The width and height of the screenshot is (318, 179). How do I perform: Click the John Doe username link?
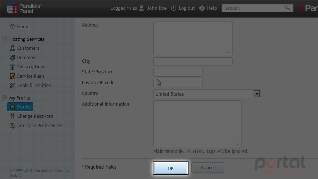coord(157,8)
